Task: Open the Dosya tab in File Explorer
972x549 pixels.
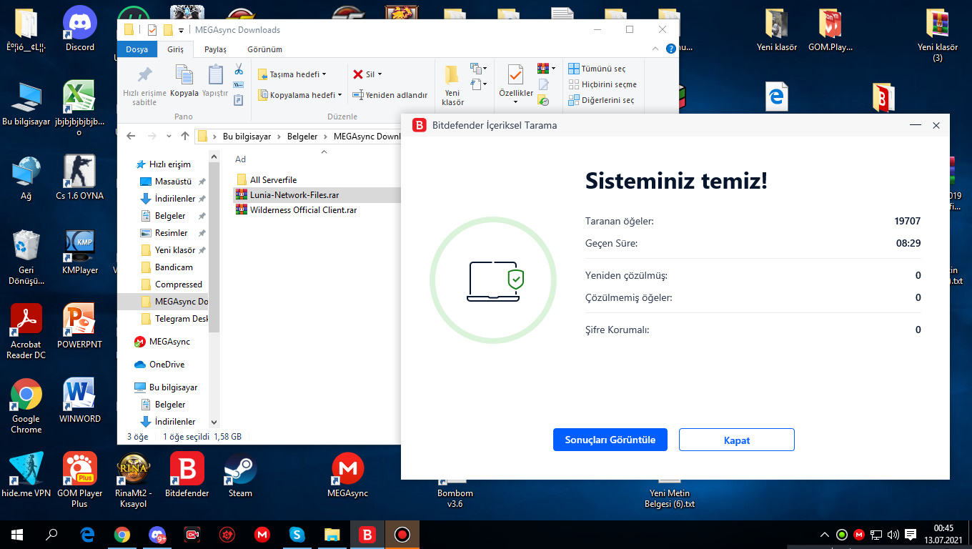Action: 137,49
